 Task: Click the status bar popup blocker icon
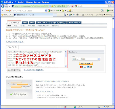pyautogui.click(x=66, y=107)
